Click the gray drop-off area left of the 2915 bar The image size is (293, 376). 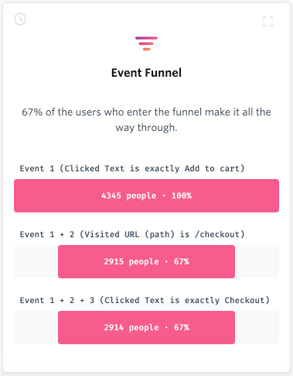tap(36, 261)
